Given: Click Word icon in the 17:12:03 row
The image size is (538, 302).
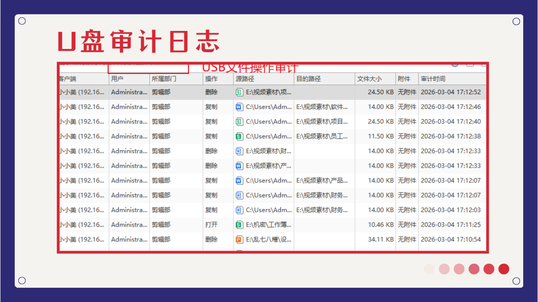Looking at the screenshot, I should point(239,210).
